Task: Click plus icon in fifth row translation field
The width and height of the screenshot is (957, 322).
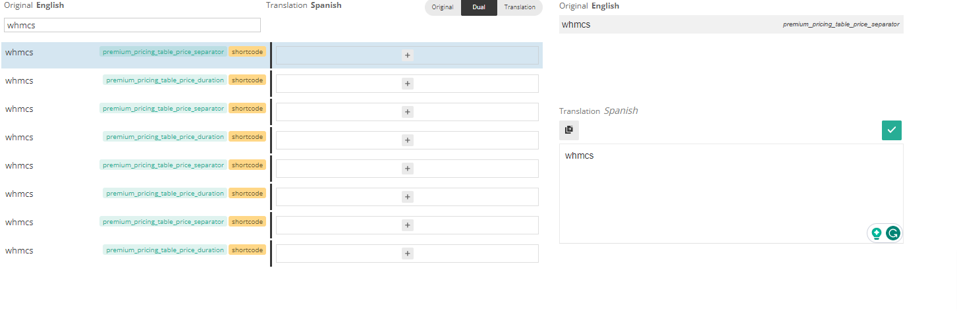Action: click(x=407, y=169)
